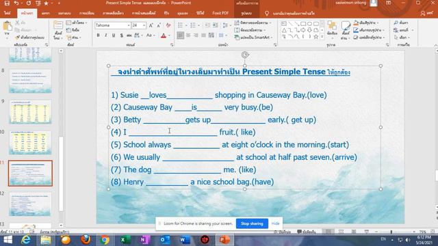The height and width of the screenshot is (246, 438).
Task: Select the rectangle shape in shapes gallery
Action: point(303,24)
